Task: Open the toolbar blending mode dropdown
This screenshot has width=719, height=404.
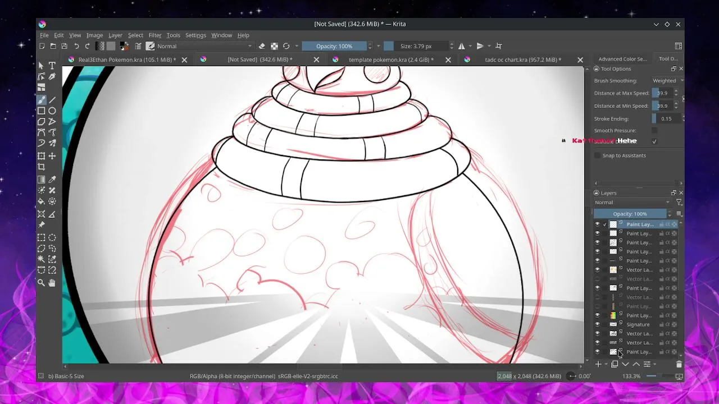Action: 204,46
